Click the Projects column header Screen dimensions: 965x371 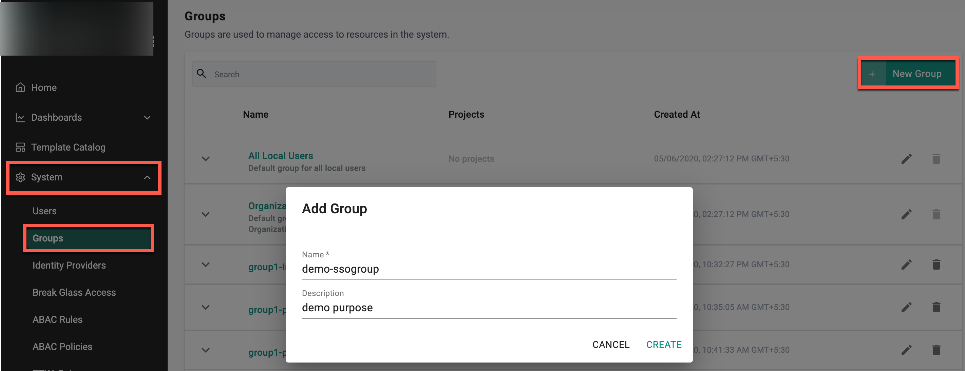point(466,115)
